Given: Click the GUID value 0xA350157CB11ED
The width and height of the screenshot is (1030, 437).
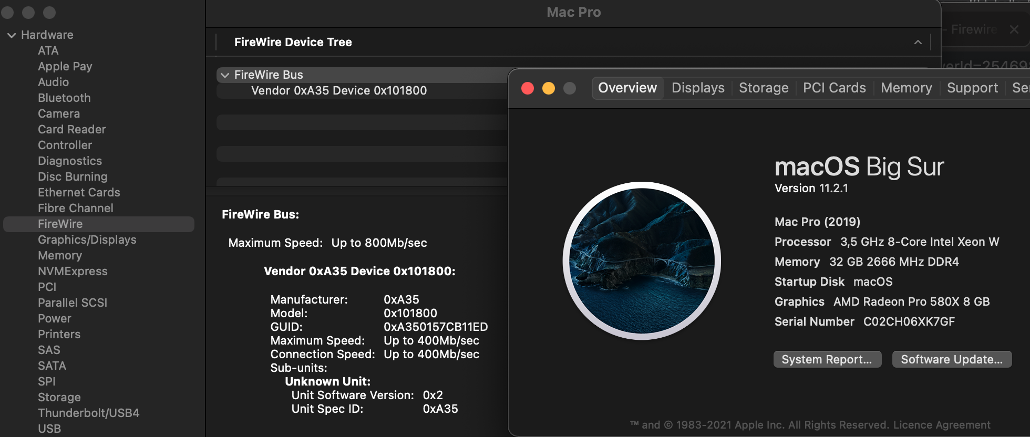Looking at the screenshot, I should [436, 327].
